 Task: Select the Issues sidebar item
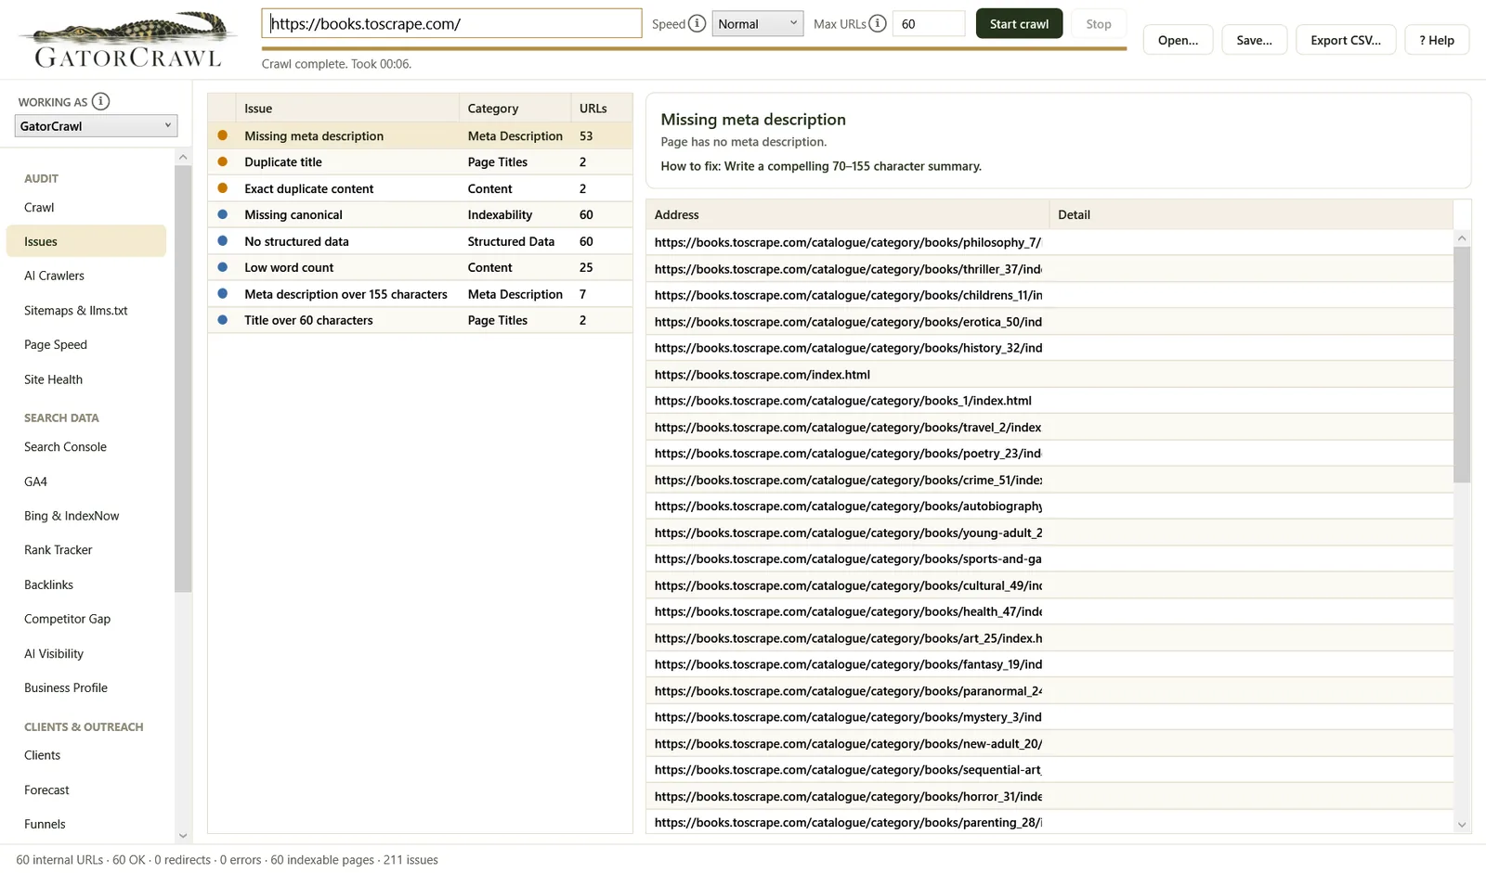point(86,241)
